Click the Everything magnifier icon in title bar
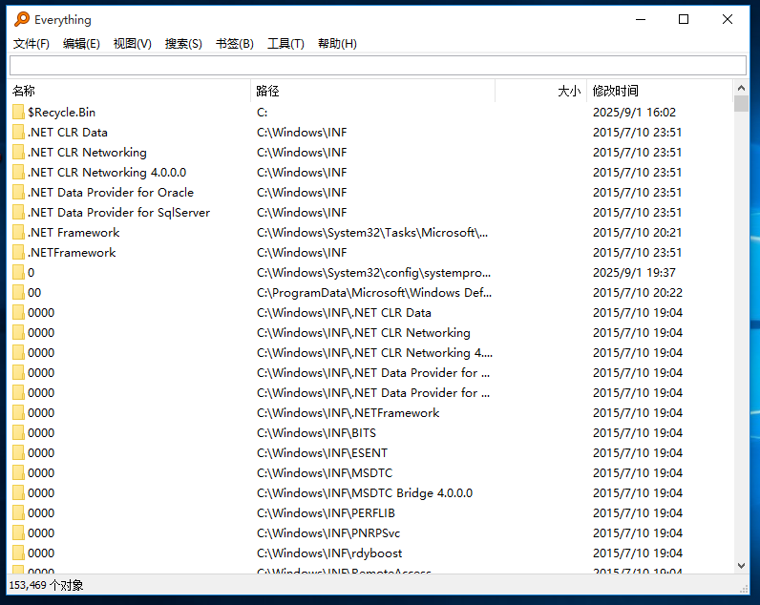Screen dimensions: 760x605 tap(21, 19)
